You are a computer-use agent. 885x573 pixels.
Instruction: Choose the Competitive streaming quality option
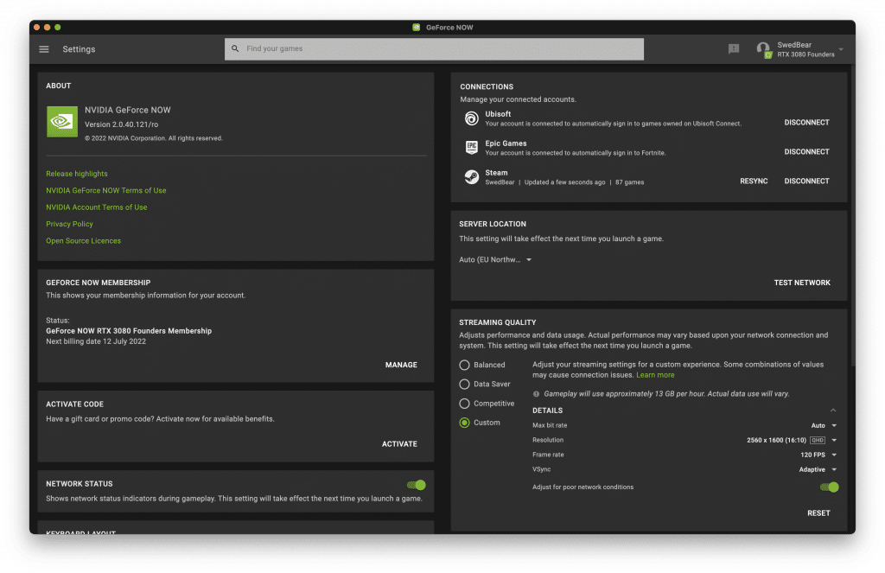[x=464, y=404]
